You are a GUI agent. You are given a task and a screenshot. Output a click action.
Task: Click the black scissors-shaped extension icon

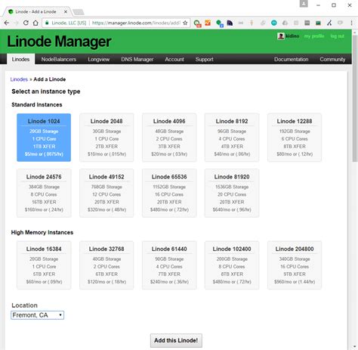[x=329, y=23]
